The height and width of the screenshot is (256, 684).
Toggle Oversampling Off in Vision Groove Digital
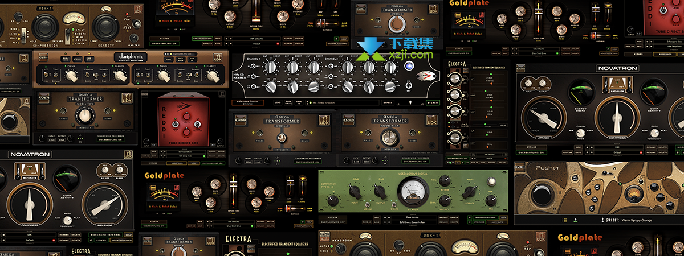point(333,222)
